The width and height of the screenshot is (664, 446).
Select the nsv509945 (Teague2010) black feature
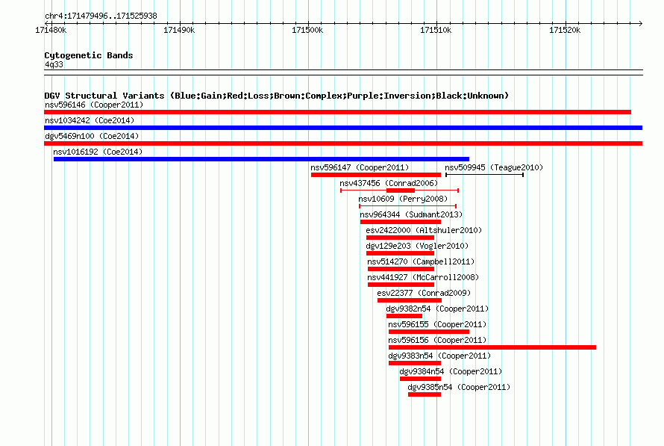484,175
